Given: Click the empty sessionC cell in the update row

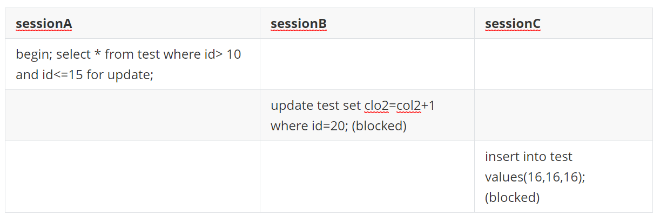Looking at the screenshot, I should 563,115.
